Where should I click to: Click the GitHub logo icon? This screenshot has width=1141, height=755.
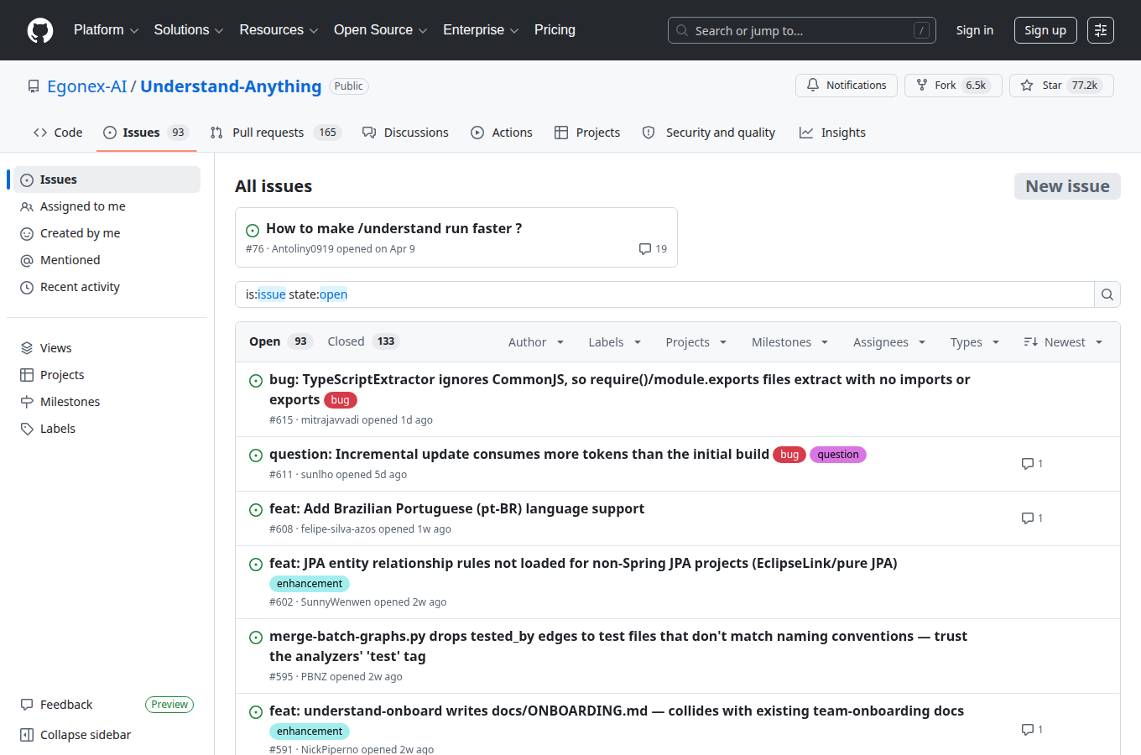pyautogui.click(x=40, y=30)
